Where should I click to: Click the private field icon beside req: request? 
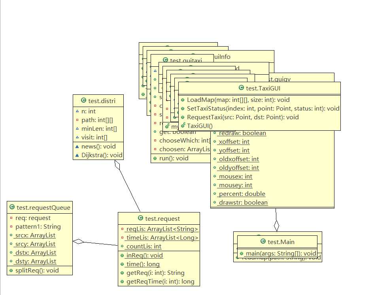(x=11, y=218)
